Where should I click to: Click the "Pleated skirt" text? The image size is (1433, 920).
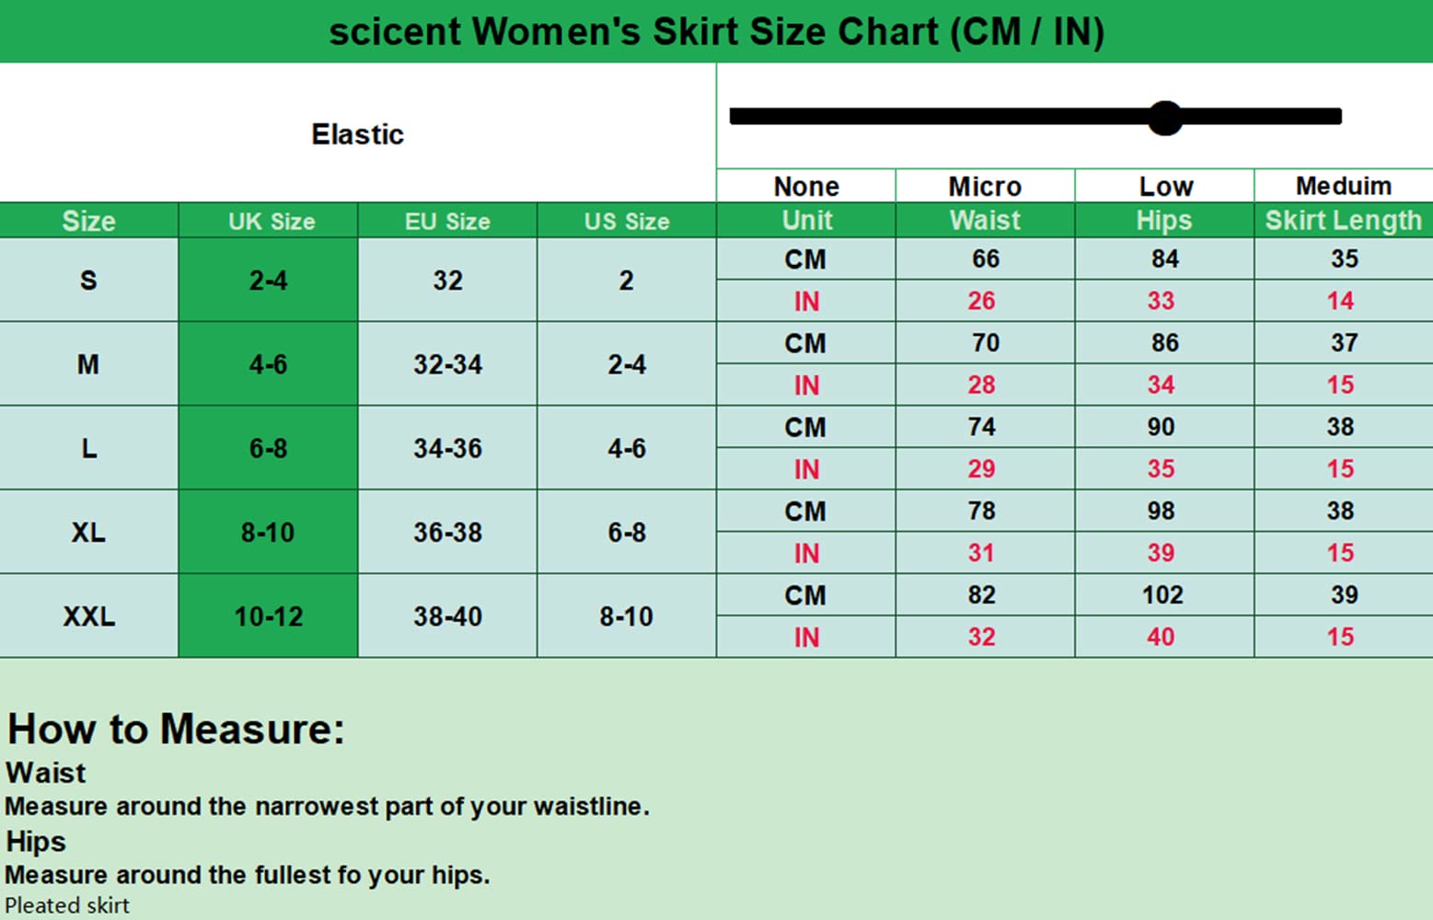67,905
